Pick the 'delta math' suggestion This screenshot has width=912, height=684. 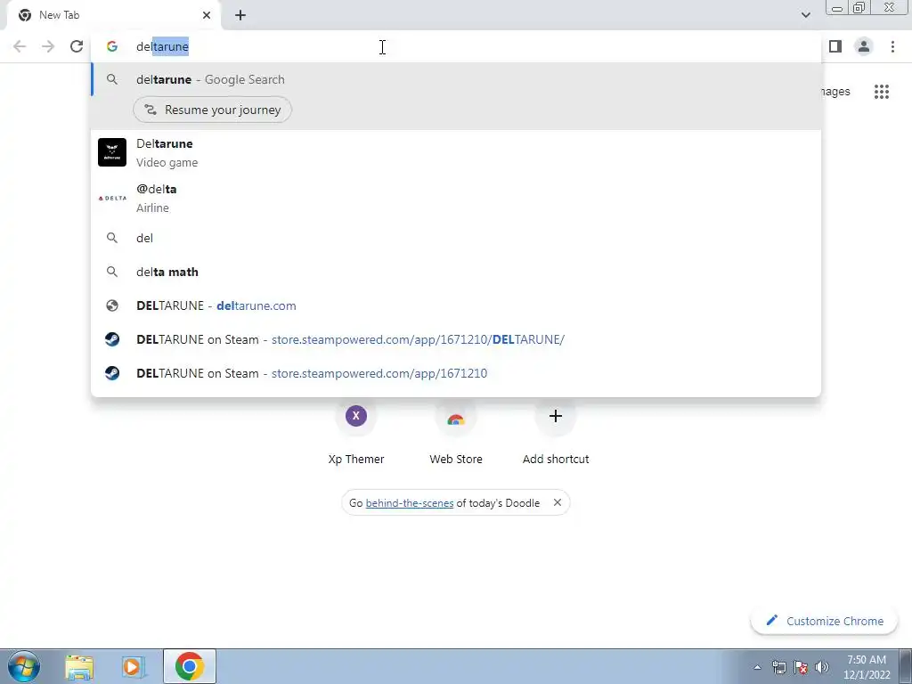[456, 272]
